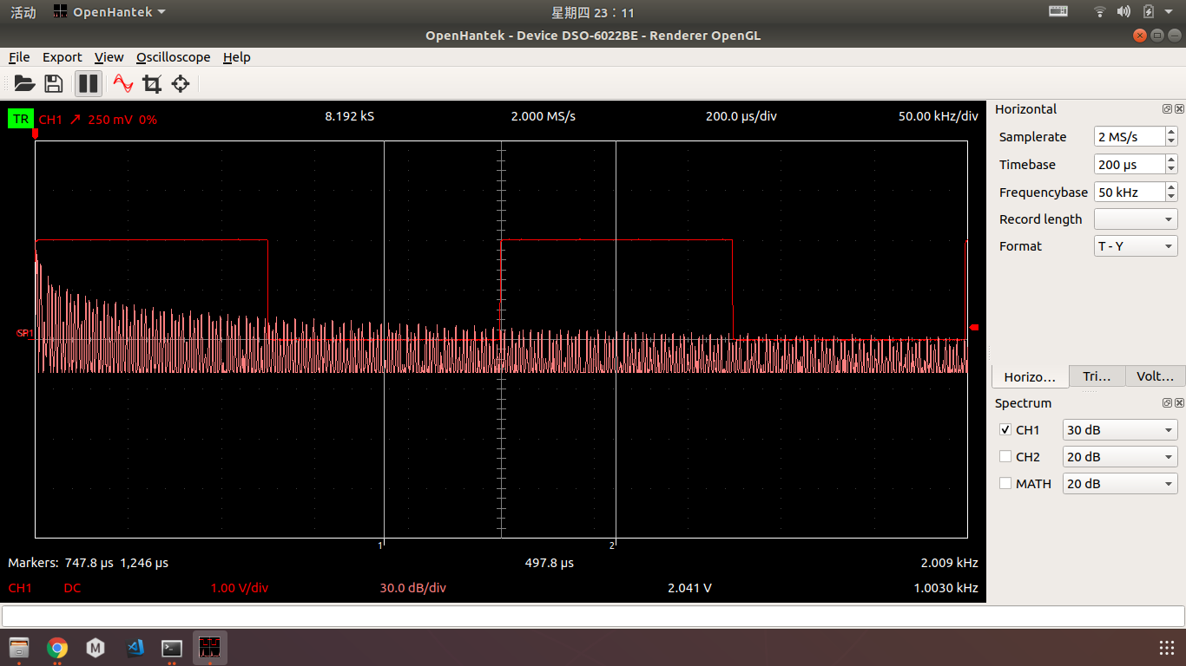This screenshot has height=666, width=1186.
Task: Toggle the waveform display toolbar icon
Action: (x=123, y=84)
